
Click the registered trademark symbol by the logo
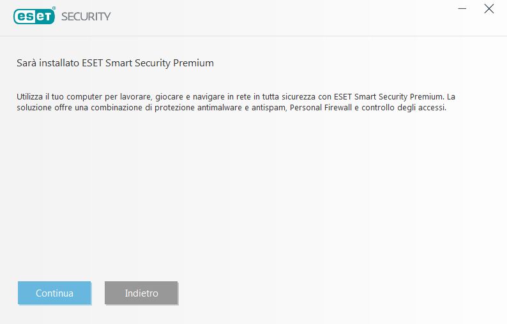(56, 8)
